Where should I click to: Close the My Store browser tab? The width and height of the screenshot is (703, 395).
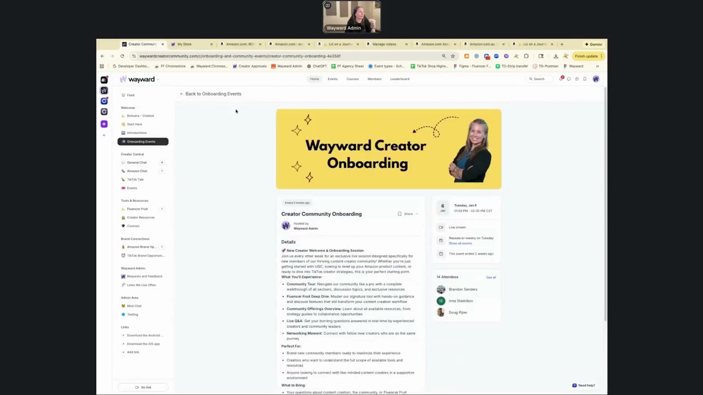pyautogui.click(x=211, y=44)
